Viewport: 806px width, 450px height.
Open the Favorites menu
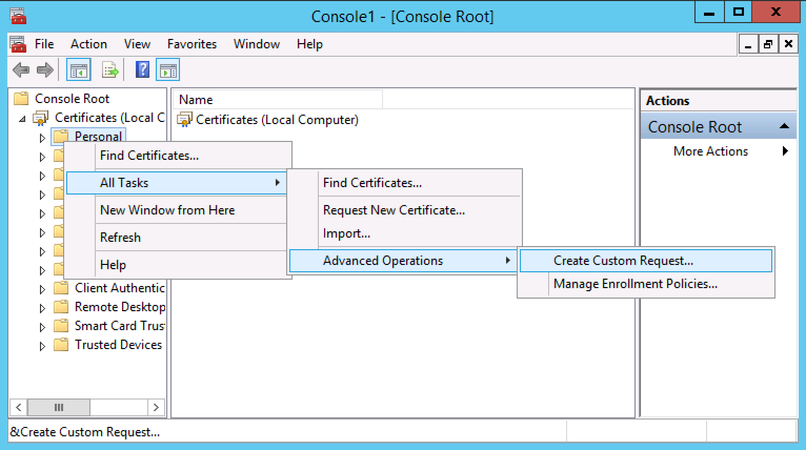191,44
